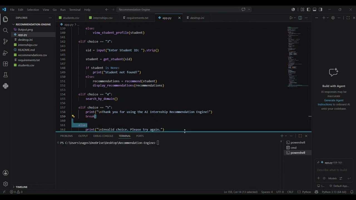Click Describe what to build input

point(333,170)
